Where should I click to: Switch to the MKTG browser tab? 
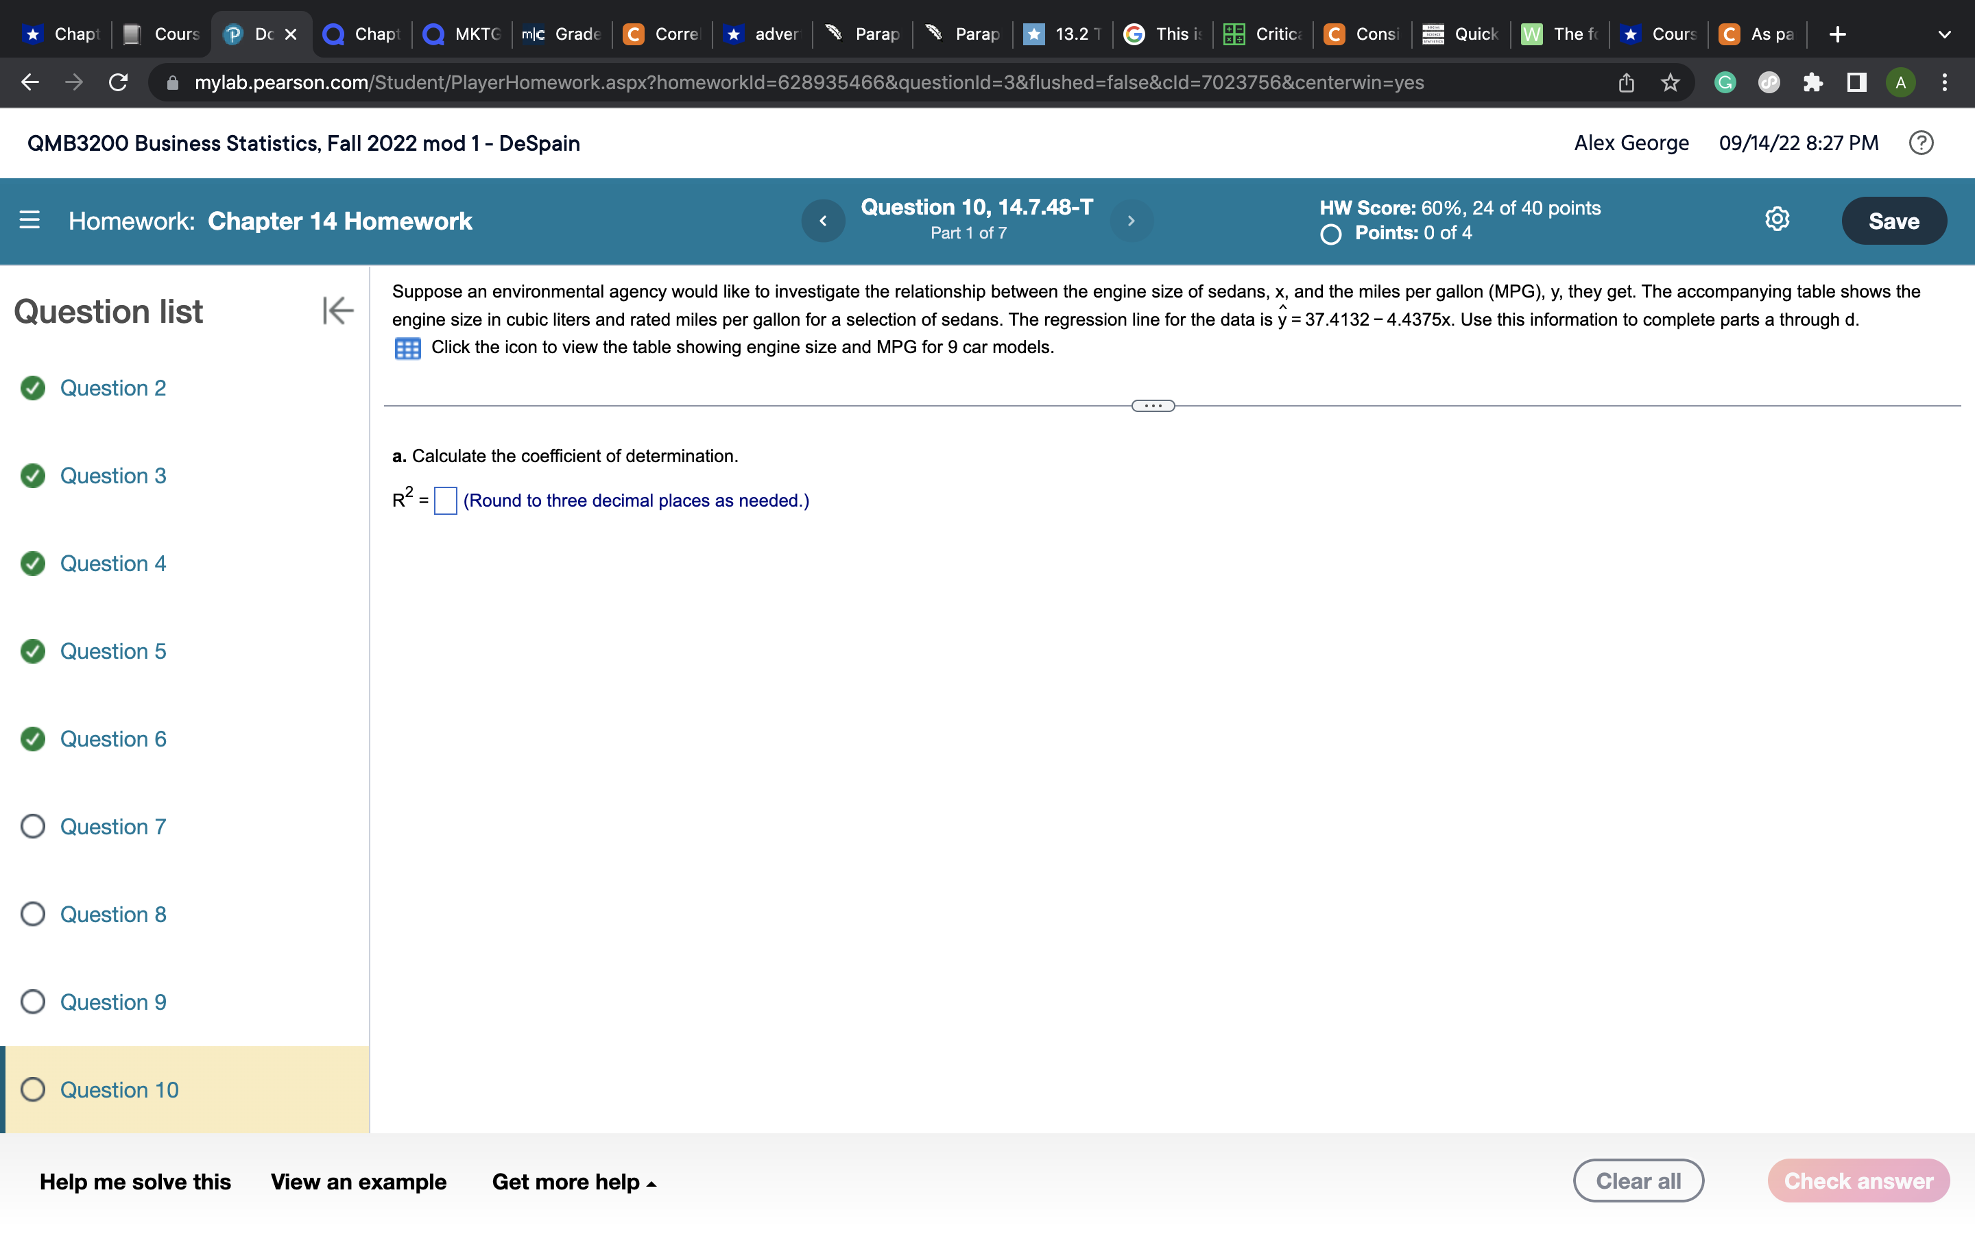point(463,34)
